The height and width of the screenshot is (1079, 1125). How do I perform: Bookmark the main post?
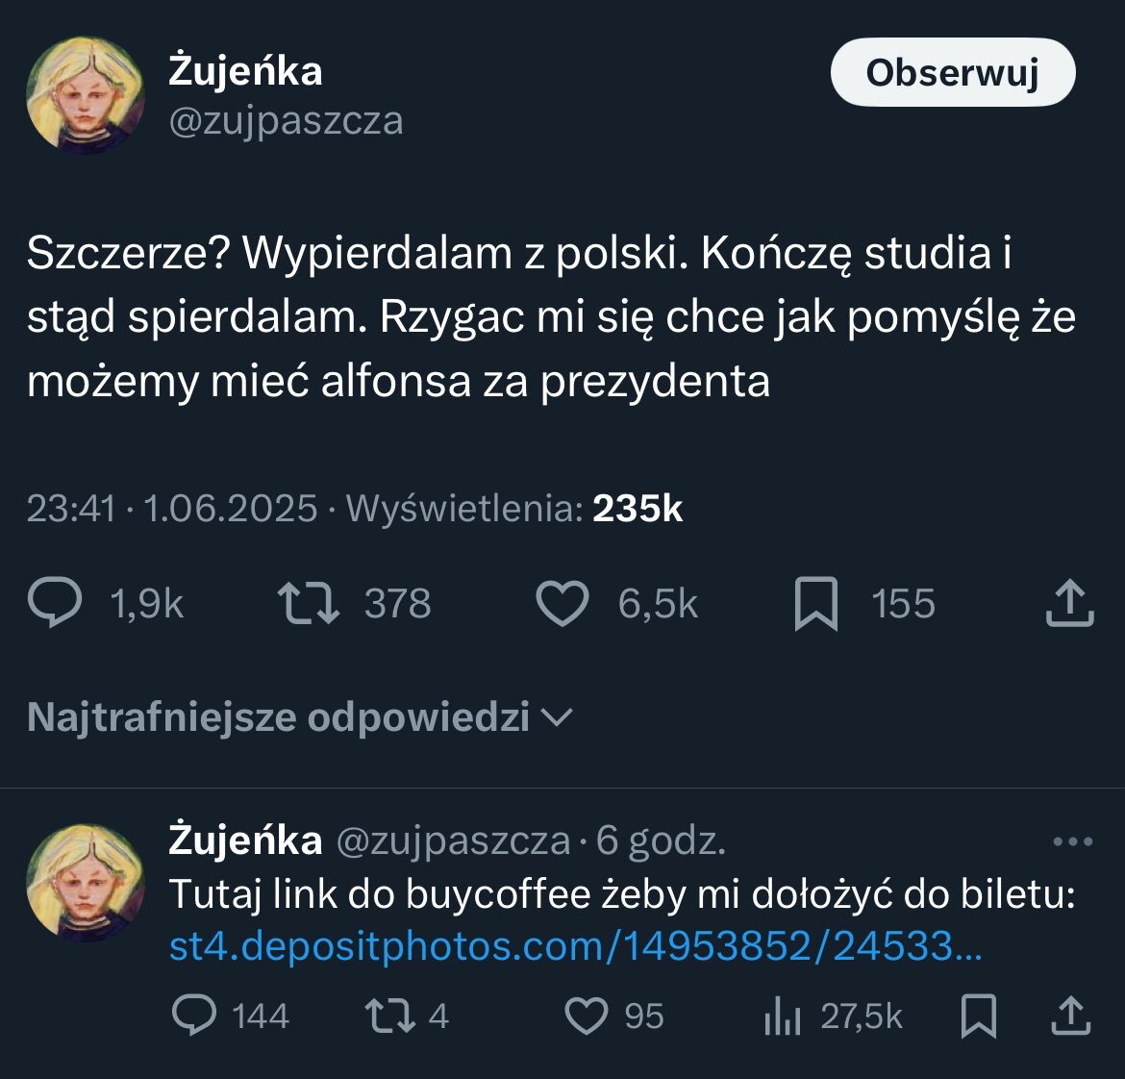(x=815, y=605)
